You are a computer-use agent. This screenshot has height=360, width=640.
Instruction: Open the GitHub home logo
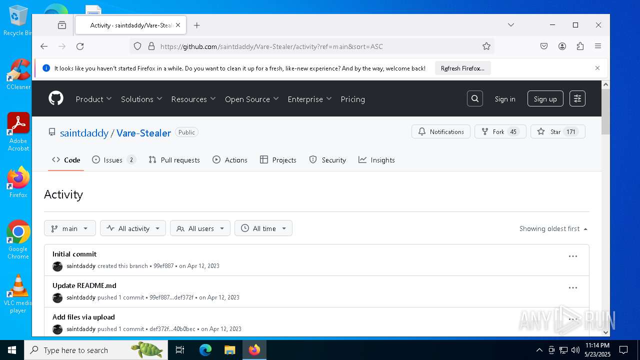point(56,98)
